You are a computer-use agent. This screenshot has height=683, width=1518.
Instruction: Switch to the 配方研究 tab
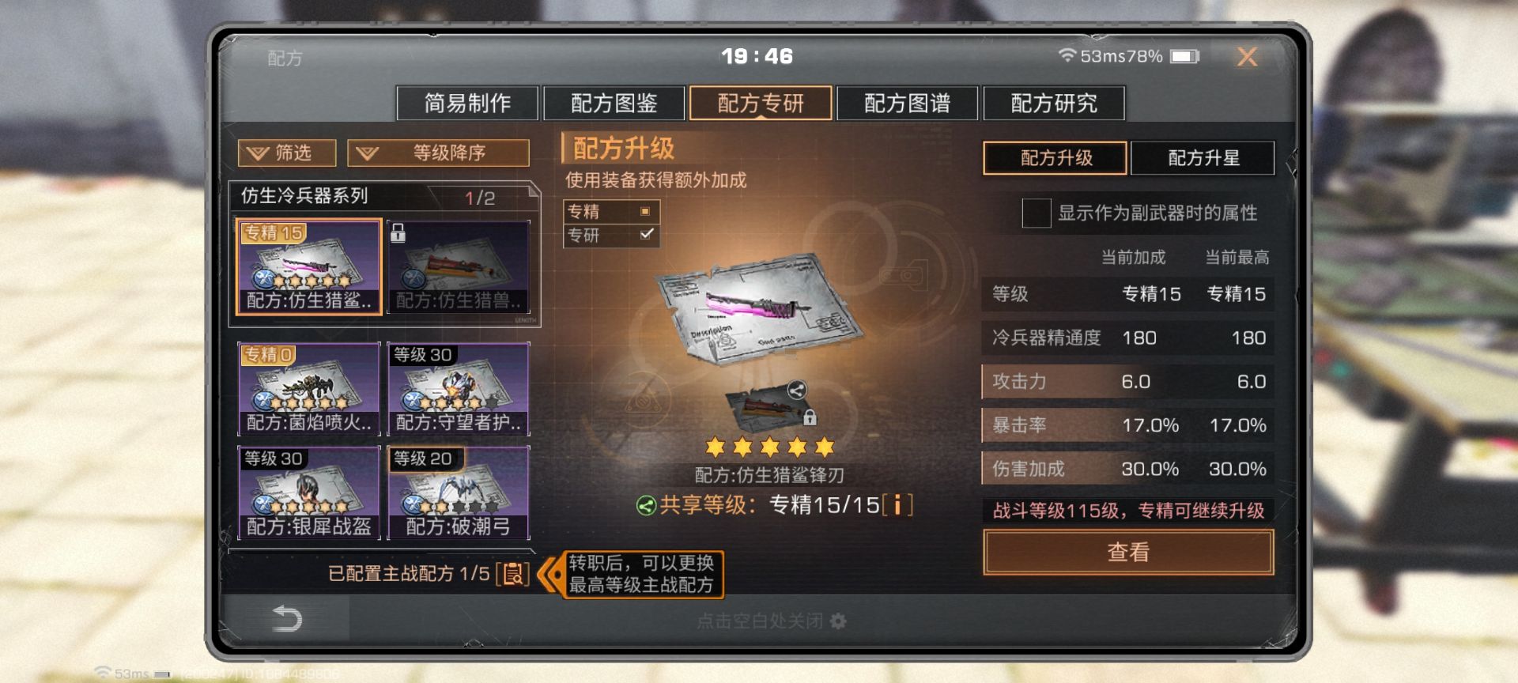[x=1054, y=103]
